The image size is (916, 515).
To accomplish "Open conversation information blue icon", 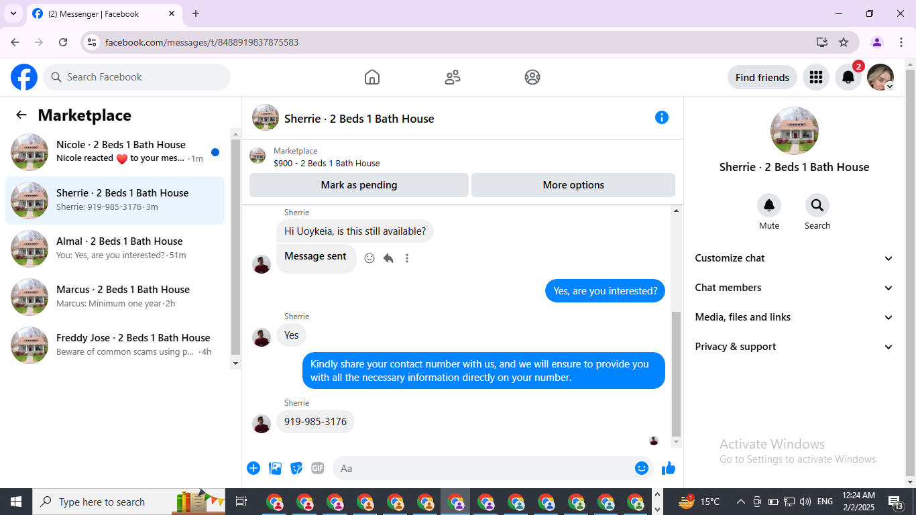I will coord(662,117).
